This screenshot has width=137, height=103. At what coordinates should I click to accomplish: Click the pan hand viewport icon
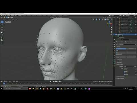(x=111, y=30)
